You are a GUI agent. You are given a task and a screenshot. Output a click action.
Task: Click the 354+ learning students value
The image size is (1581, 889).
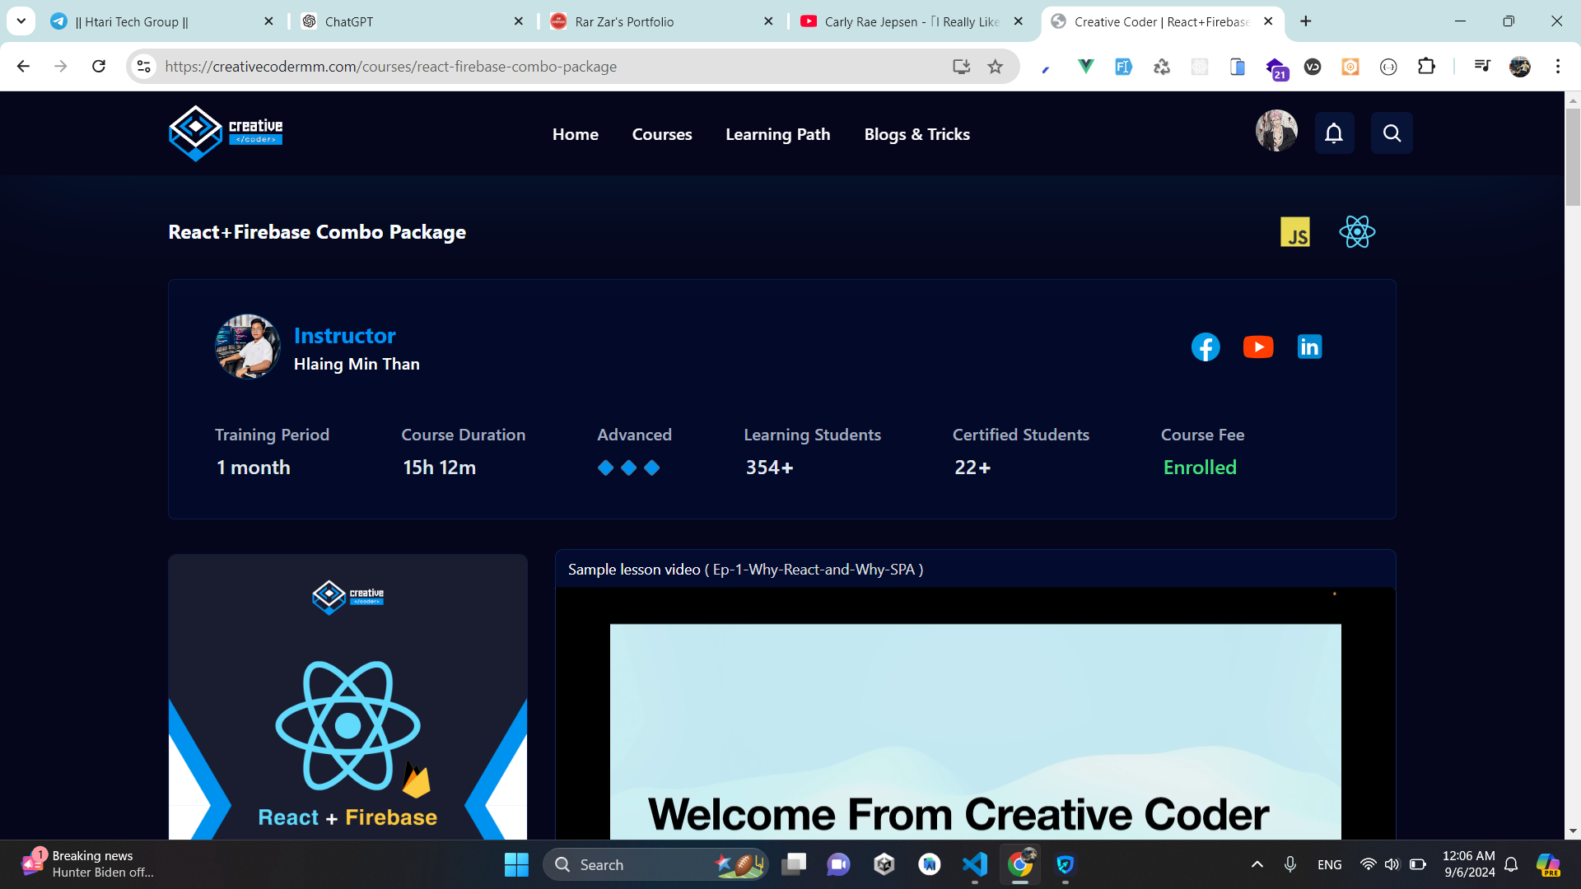(x=769, y=468)
